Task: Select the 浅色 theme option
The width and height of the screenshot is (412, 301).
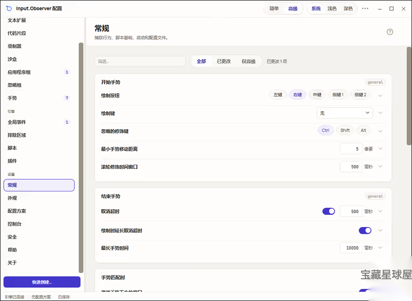Action: (x=332, y=9)
